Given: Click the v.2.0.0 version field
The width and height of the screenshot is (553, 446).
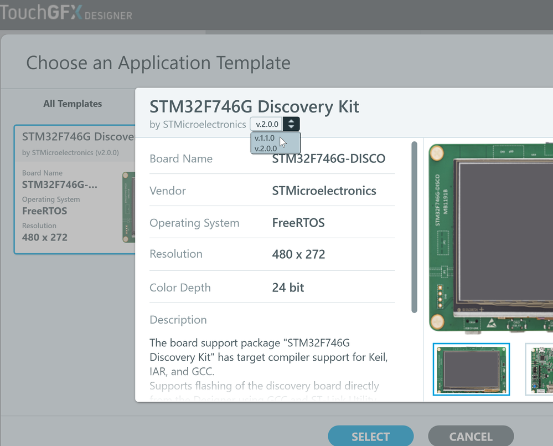Looking at the screenshot, I should [x=267, y=124].
